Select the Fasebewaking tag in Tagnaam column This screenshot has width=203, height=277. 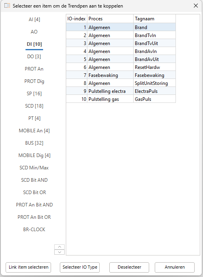pyautogui.click(x=155, y=75)
